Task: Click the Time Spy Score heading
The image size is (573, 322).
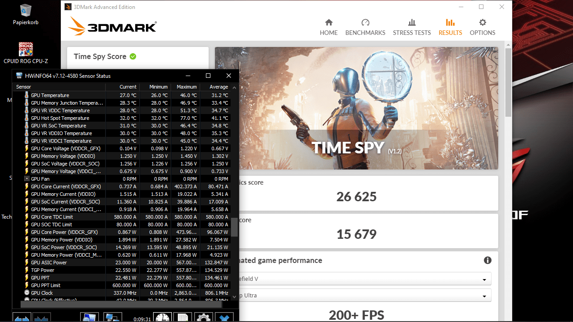Action: (100, 56)
